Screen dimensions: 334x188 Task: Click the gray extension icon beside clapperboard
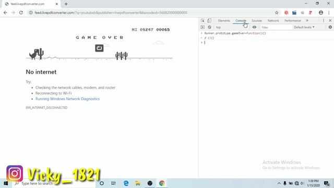[302, 13]
